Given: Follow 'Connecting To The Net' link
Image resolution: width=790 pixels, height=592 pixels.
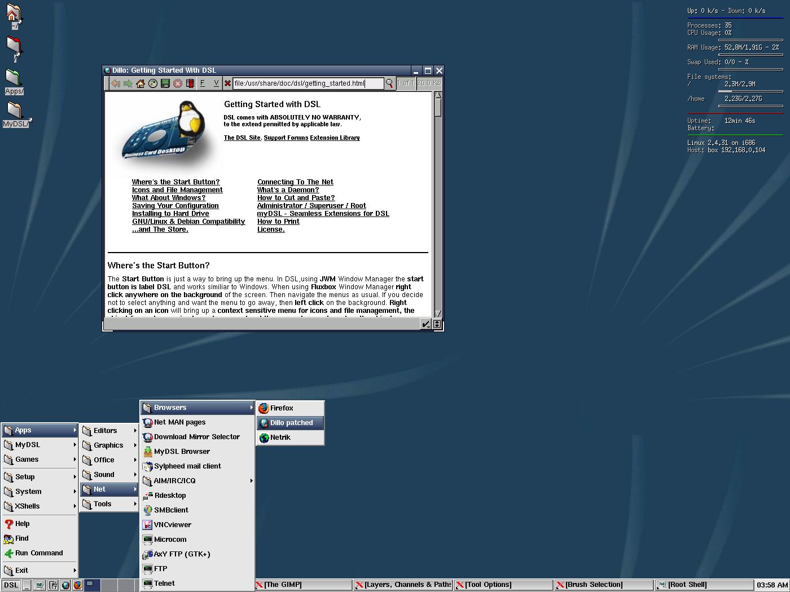Looking at the screenshot, I should tap(295, 182).
